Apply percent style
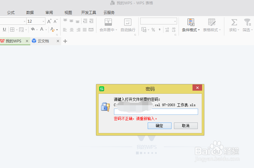254x168 pixels. click(153, 30)
